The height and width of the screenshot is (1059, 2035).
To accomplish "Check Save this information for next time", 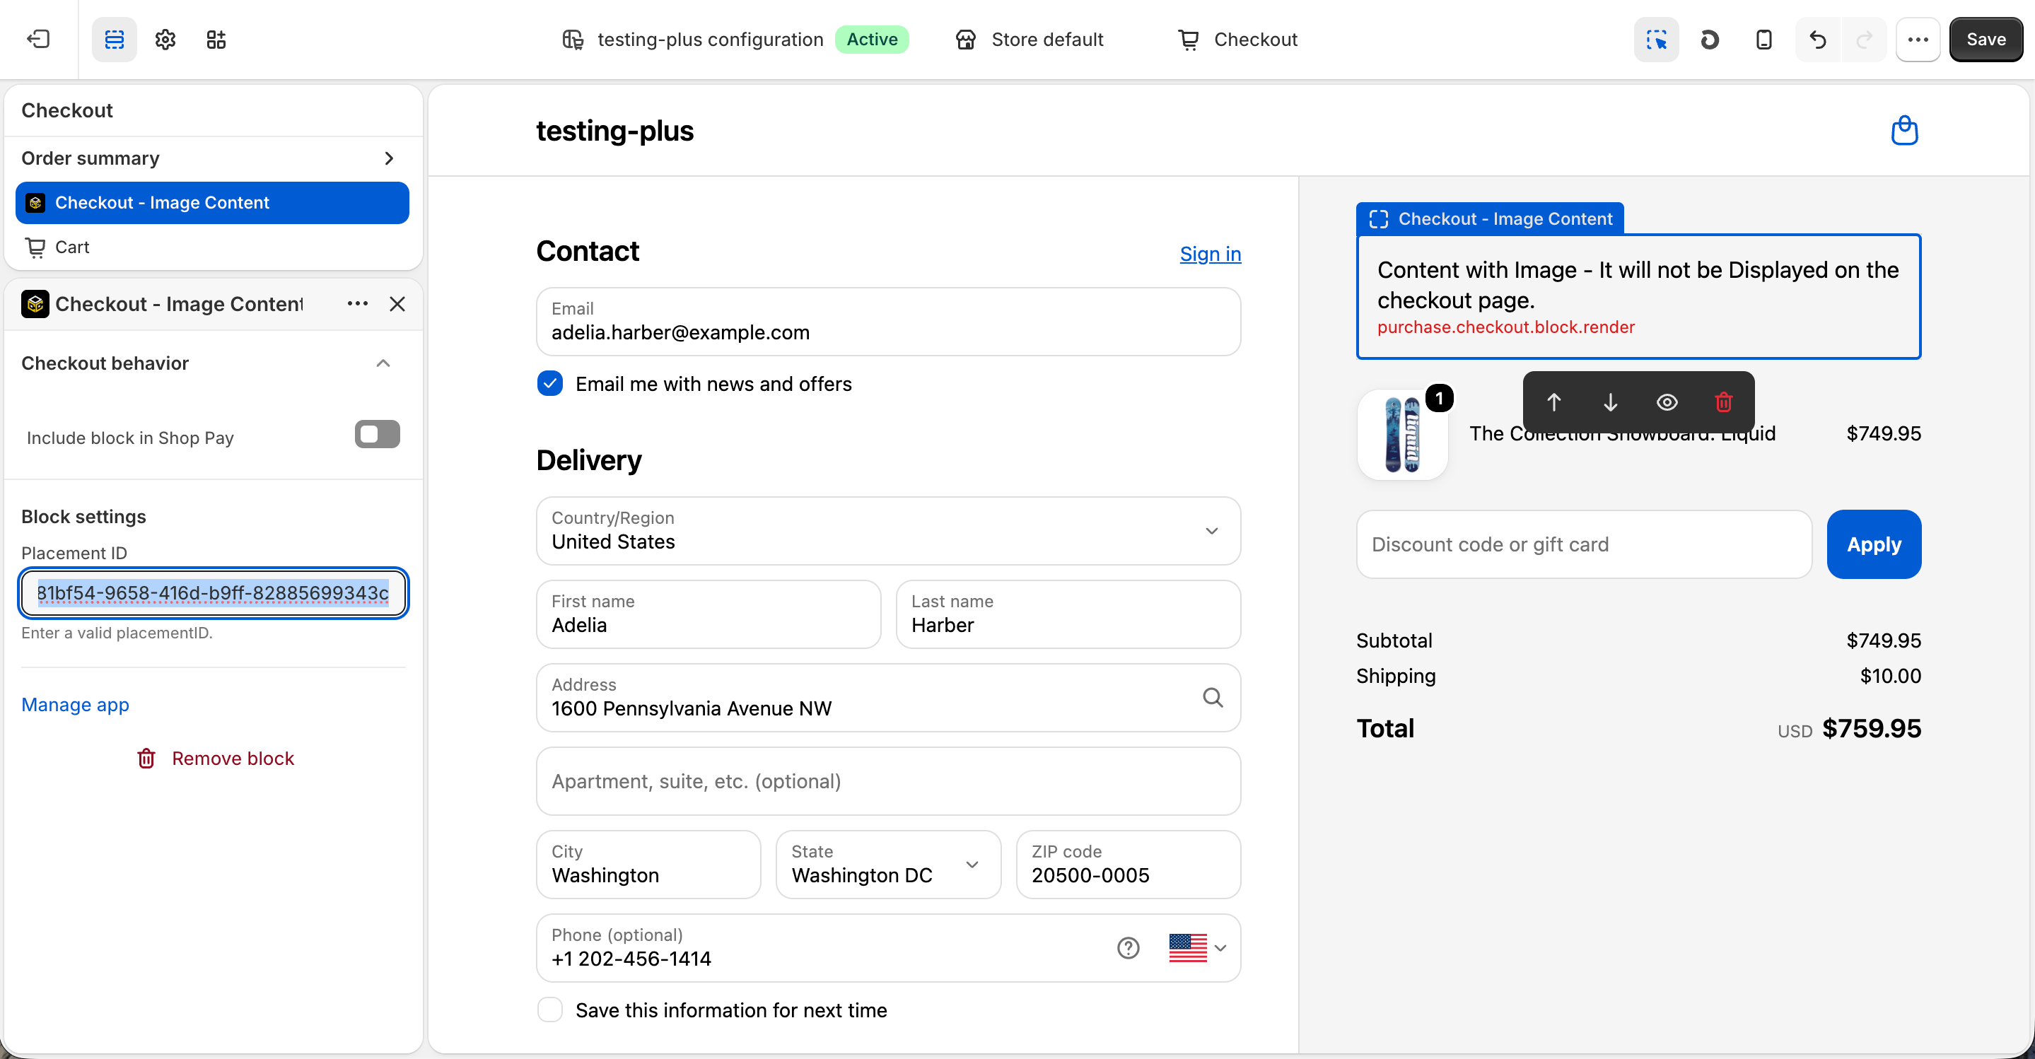I will [550, 1010].
